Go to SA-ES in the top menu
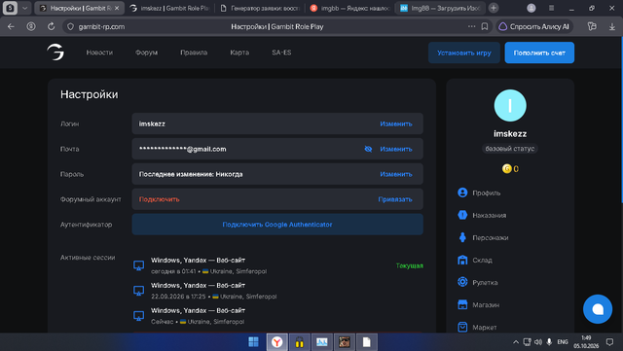Screen dimensions: 623x351 point(281,53)
